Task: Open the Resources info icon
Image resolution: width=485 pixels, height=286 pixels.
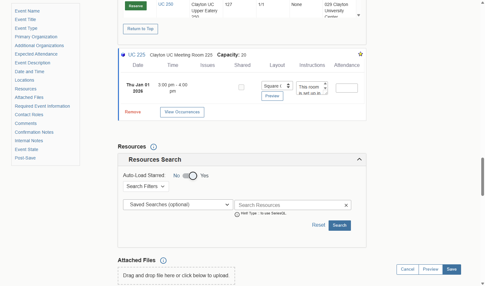Action: coord(154,147)
